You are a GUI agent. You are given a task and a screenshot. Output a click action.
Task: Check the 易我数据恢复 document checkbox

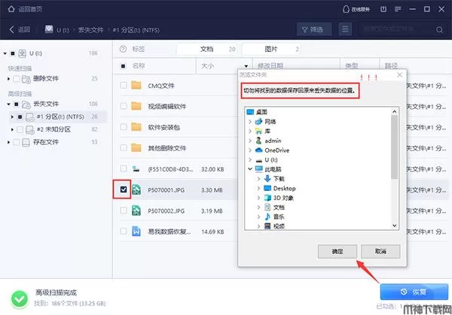(124, 231)
